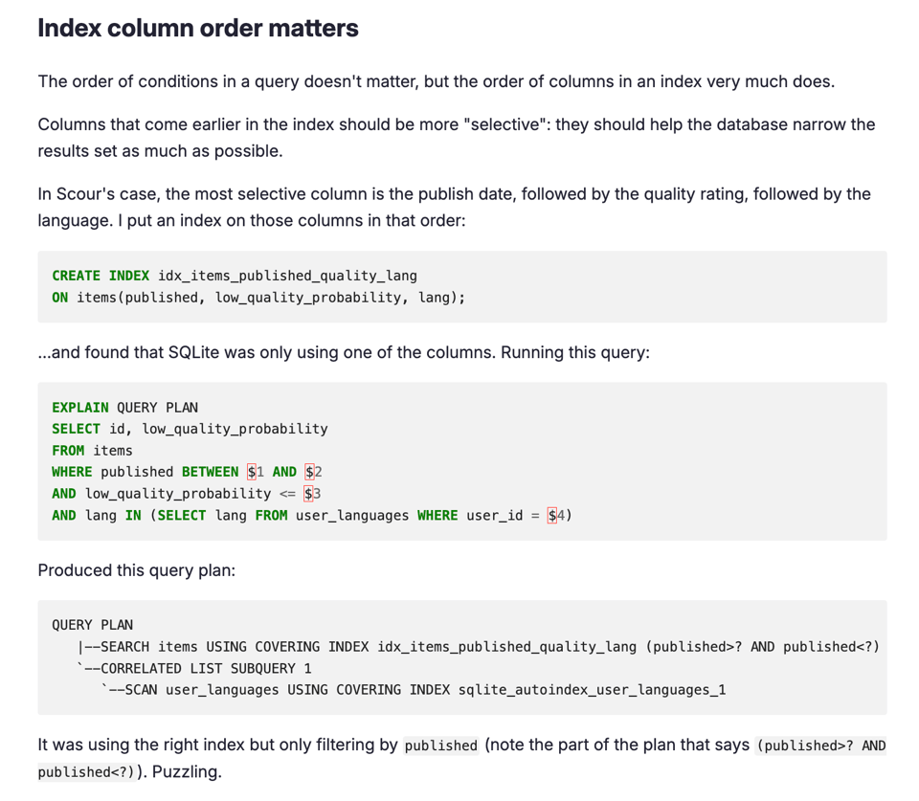Click the $1 placeholder in the query
This screenshot has width=919, height=801.
click(255, 472)
